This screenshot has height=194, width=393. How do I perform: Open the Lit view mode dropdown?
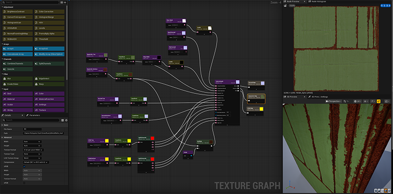coord(357,101)
